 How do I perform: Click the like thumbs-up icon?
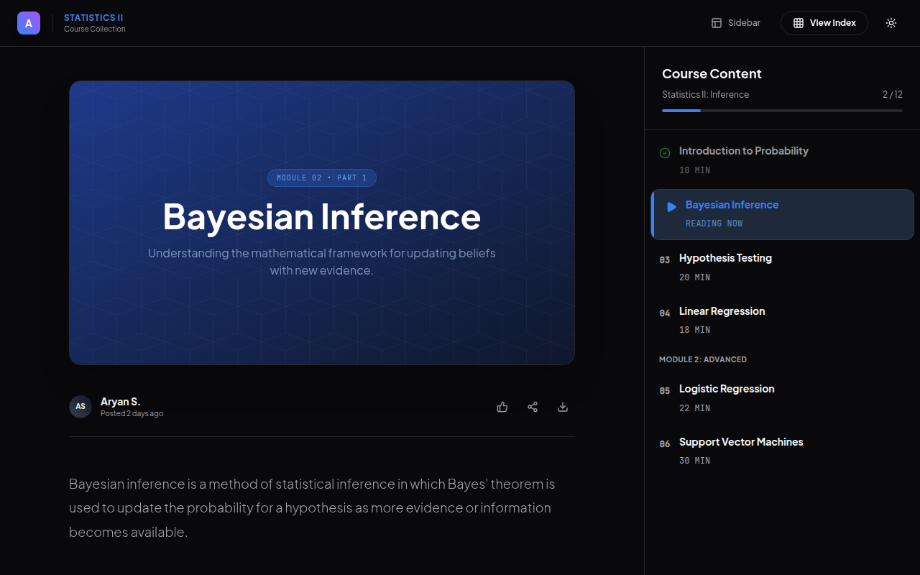[502, 407]
